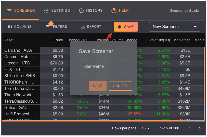The image size is (207, 137).
Task: Focus the Filter Name text field
Action: tap(103, 67)
